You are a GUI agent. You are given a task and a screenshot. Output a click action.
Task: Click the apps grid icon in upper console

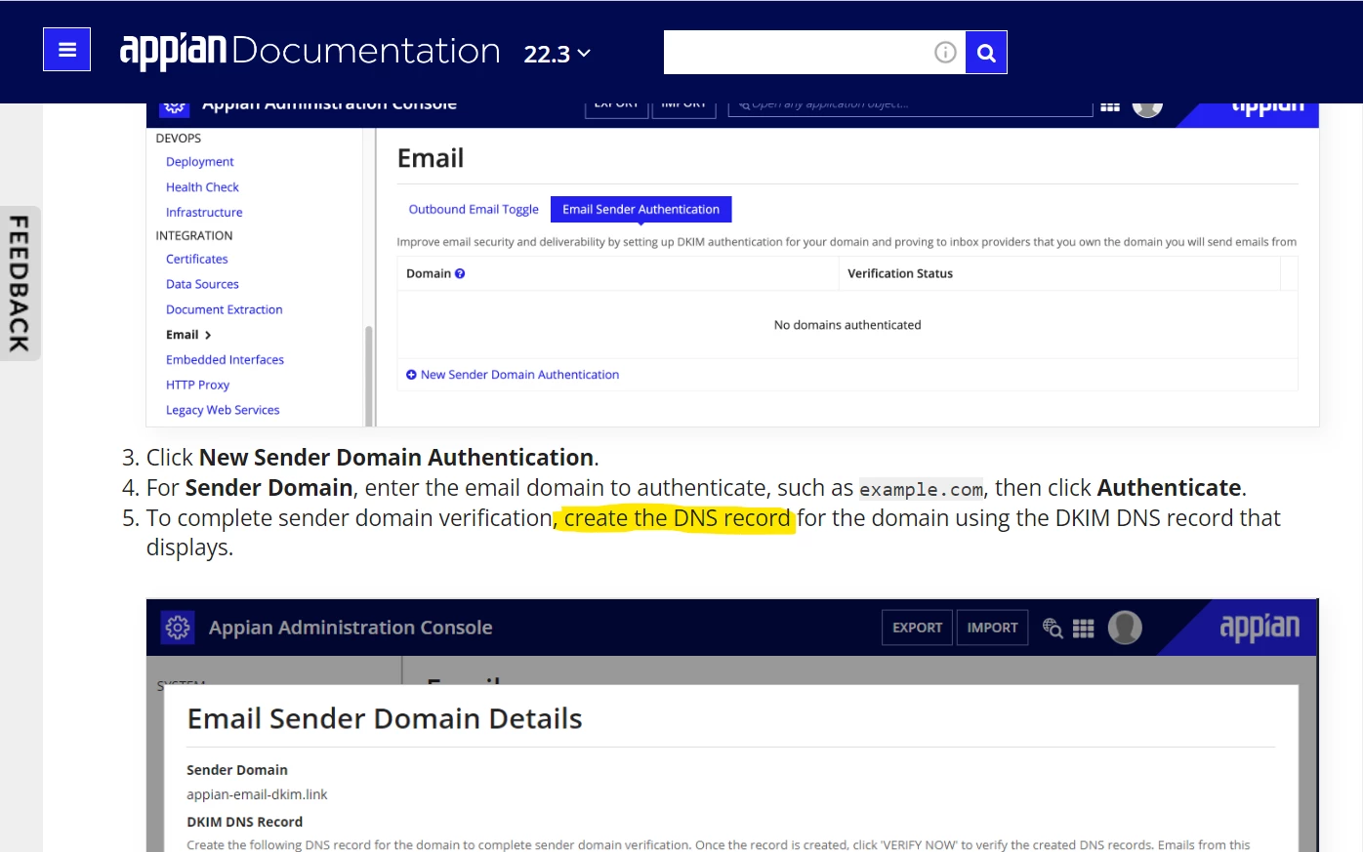(1110, 106)
